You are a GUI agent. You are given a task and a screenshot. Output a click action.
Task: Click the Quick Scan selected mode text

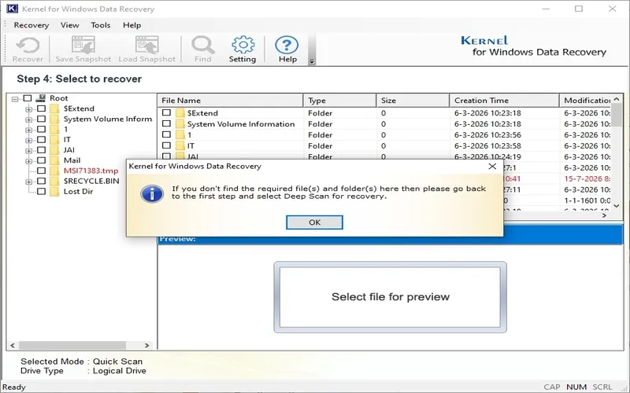click(x=117, y=362)
